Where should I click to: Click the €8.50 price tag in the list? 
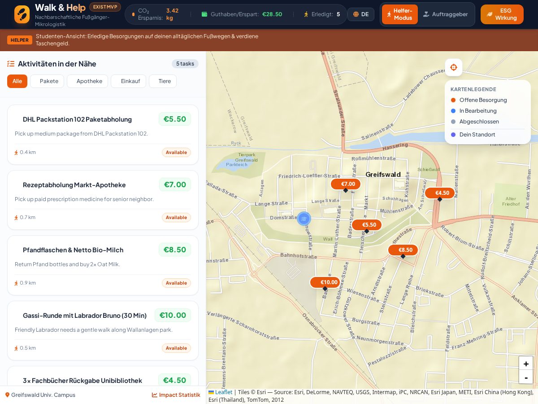(x=175, y=250)
